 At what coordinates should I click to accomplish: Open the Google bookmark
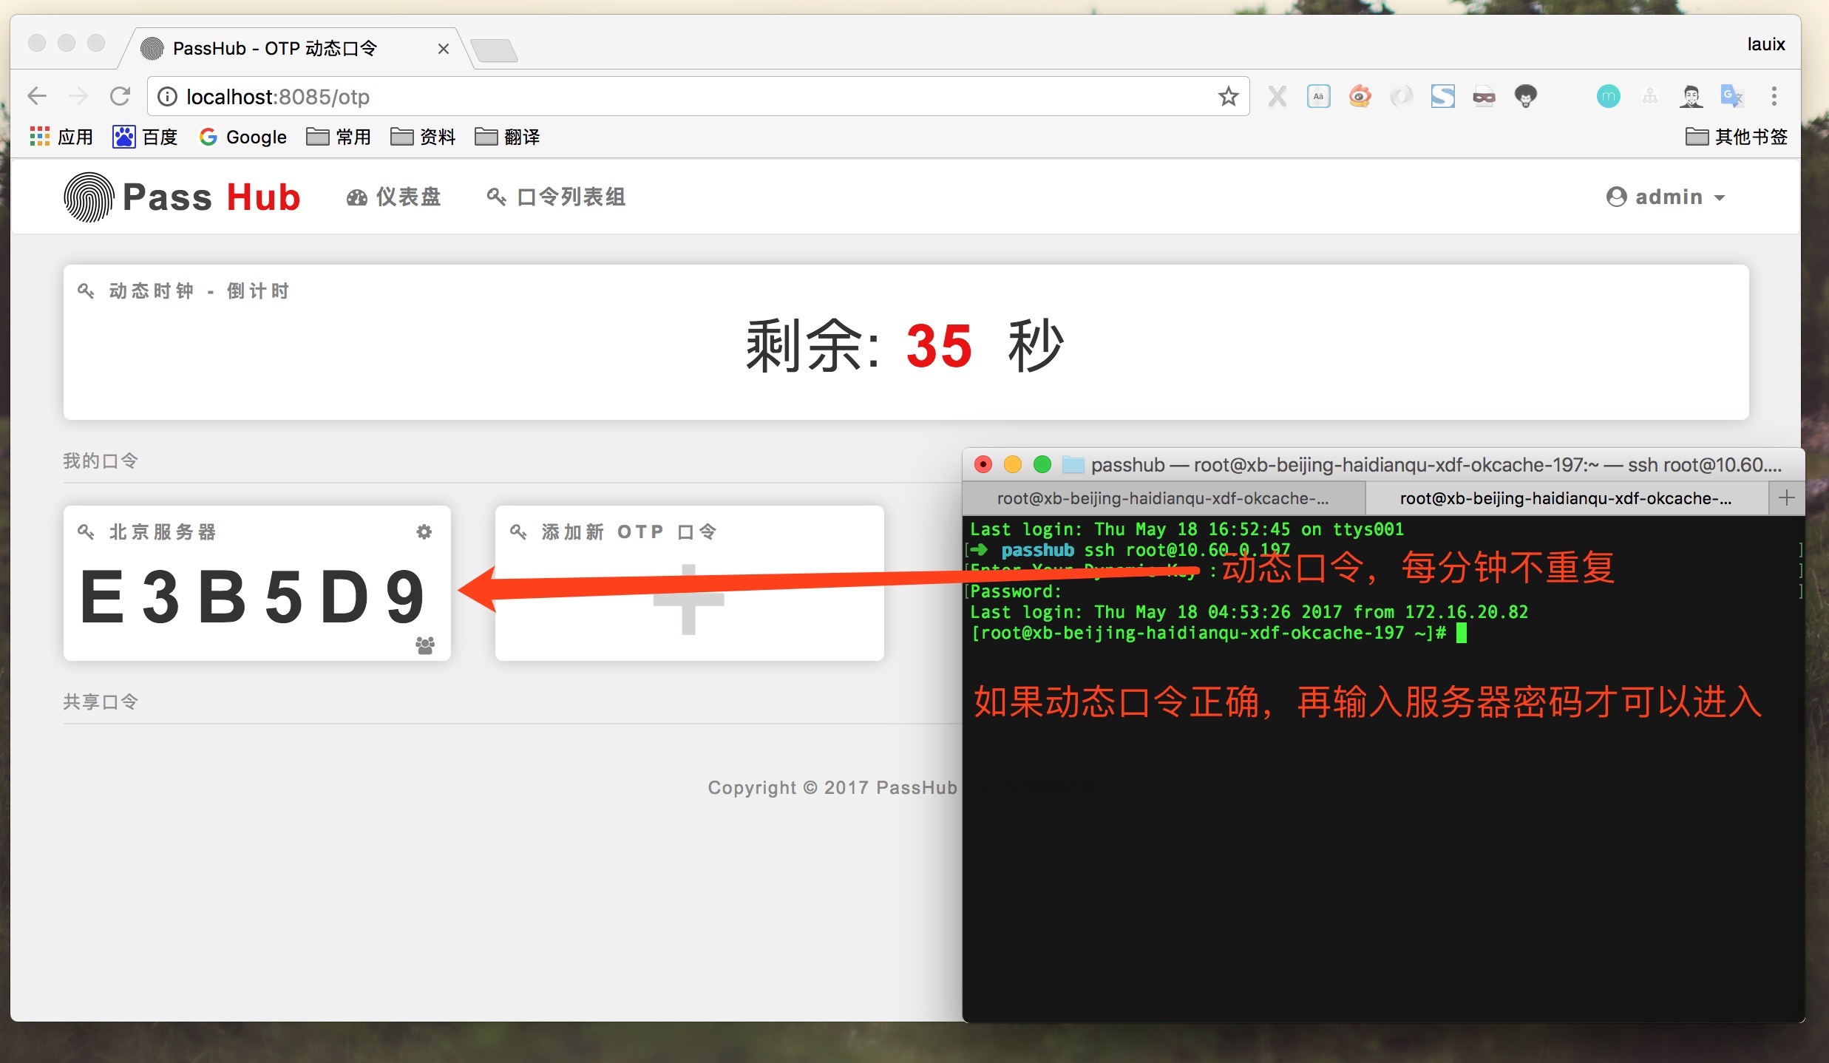click(x=243, y=137)
